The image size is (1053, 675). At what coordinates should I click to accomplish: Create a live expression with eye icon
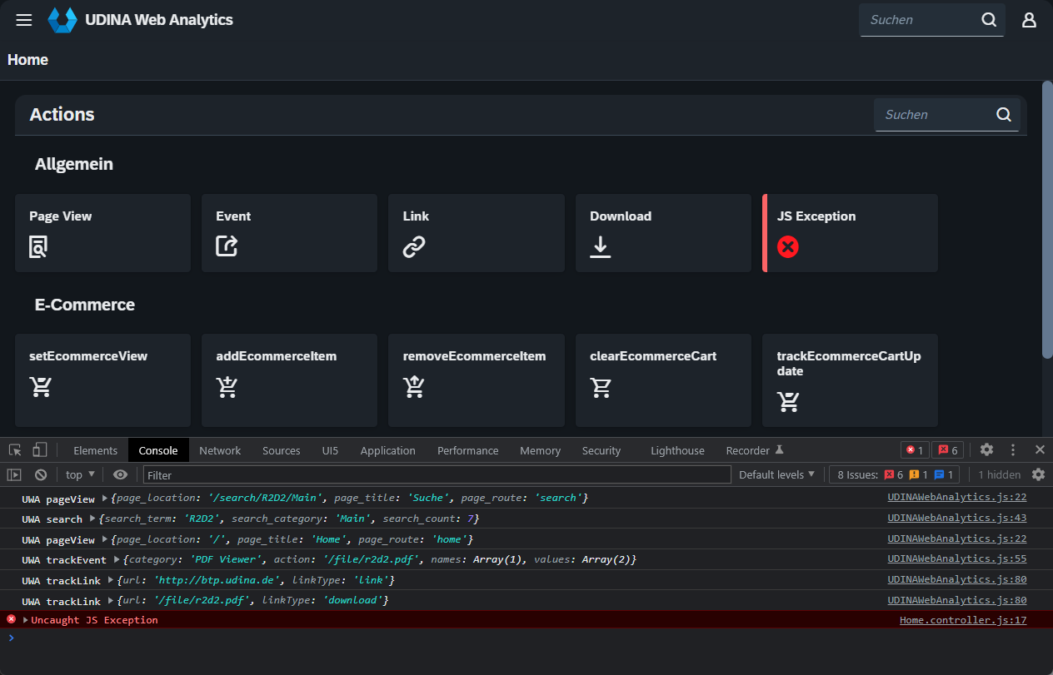point(120,474)
